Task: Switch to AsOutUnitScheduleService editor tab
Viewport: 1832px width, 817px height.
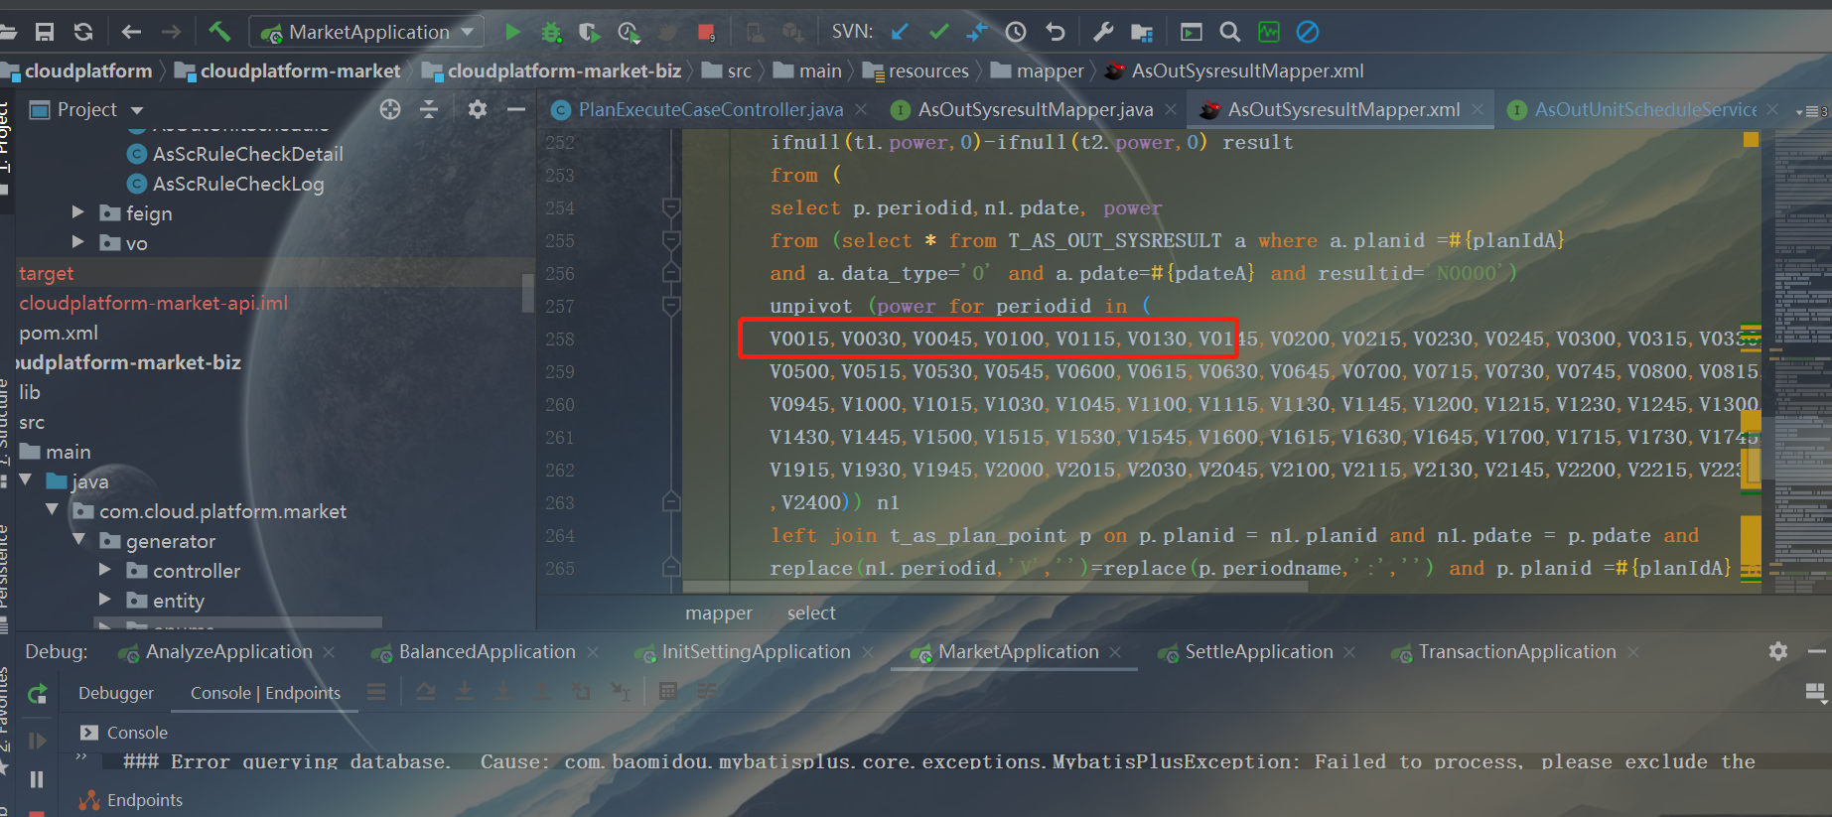Action: point(1643,109)
